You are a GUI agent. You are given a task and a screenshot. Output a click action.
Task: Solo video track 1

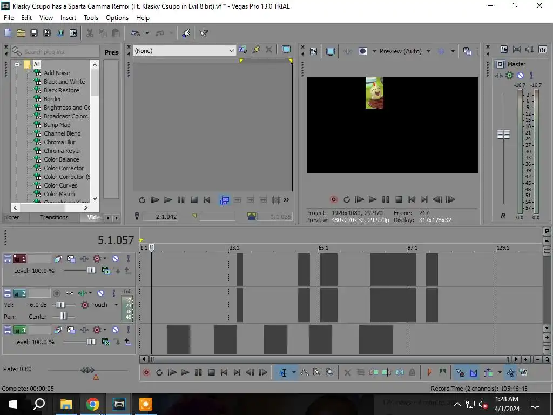coord(129,259)
